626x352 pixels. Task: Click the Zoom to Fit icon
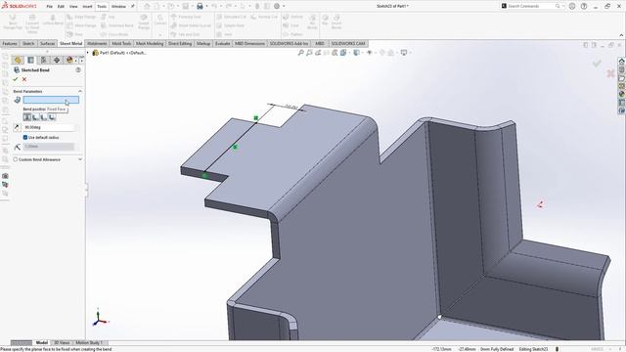click(300, 53)
